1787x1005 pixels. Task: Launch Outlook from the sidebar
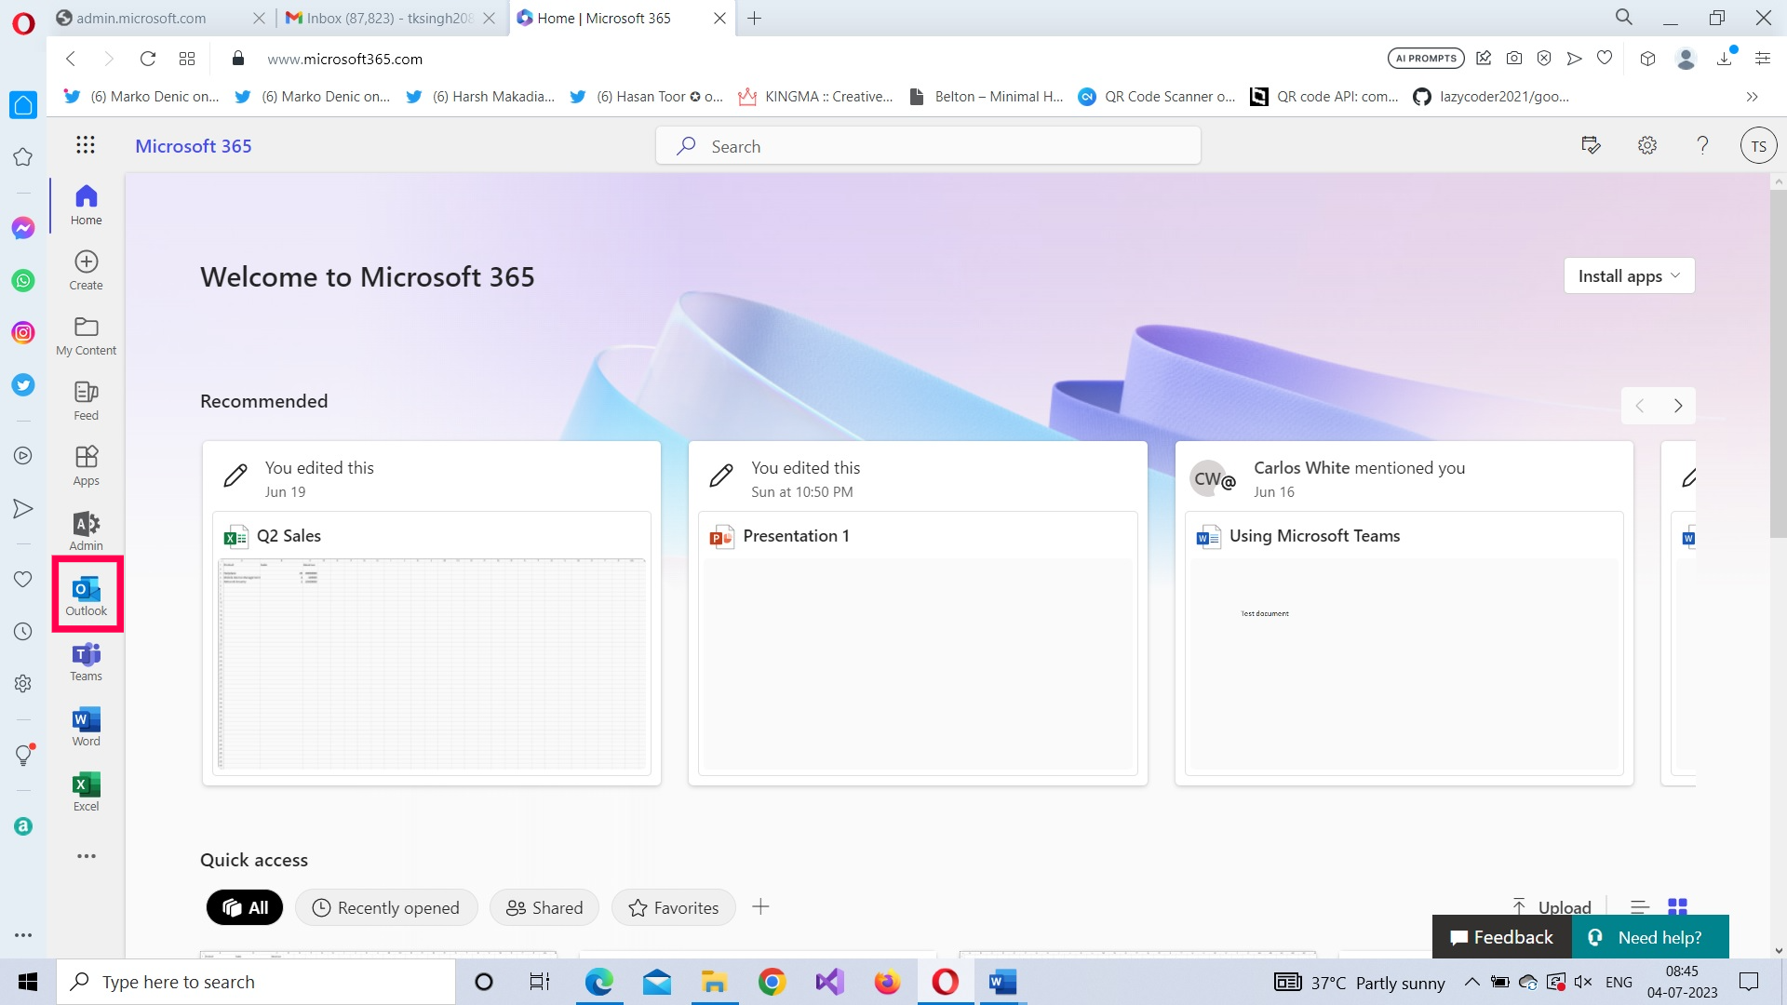[x=86, y=596]
